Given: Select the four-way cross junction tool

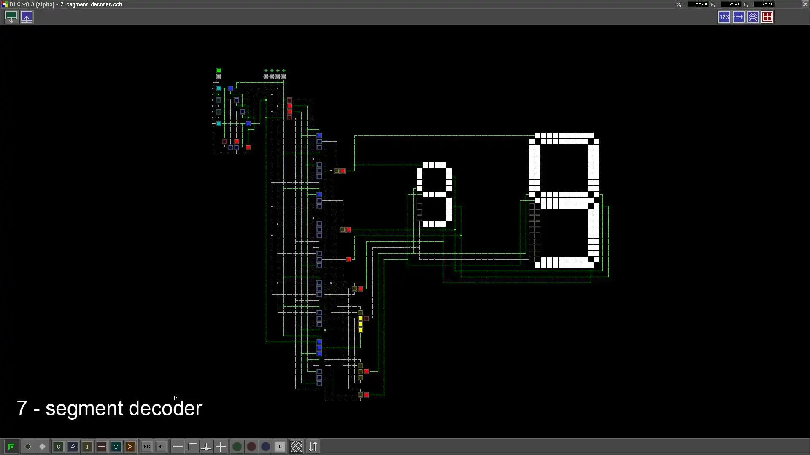Looking at the screenshot, I should (x=221, y=447).
